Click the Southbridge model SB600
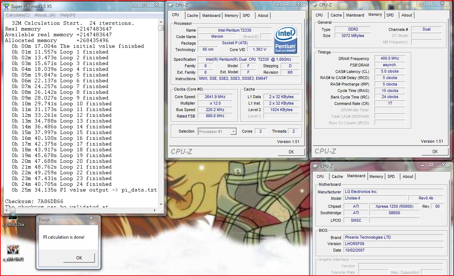This screenshot has width=454, height=276. pos(394,213)
